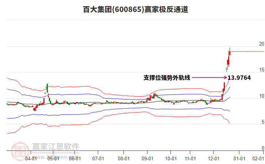Click the y-axis label 15
This screenshot has width=265, height=164.
click(x=262, y=70)
